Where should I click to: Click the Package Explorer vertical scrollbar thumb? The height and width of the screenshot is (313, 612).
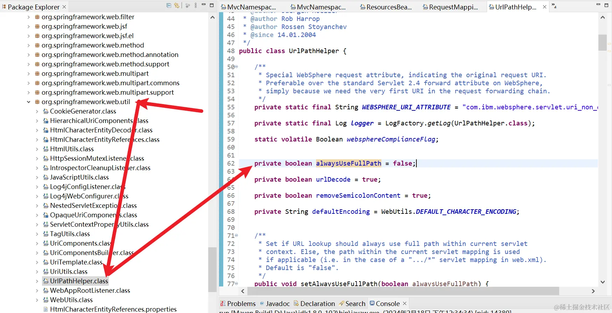point(212,270)
